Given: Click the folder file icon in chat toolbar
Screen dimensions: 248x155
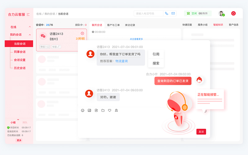Looking at the screenshot, I should point(103,110).
